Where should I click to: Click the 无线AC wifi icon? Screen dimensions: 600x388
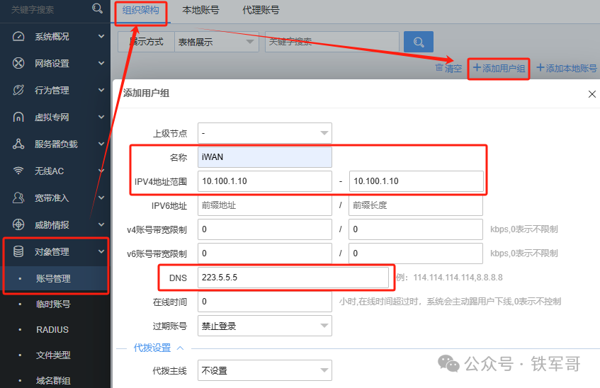(x=18, y=171)
